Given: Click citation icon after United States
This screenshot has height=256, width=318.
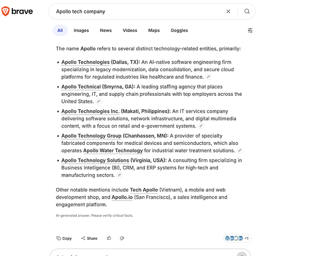Looking at the screenshot, I should [98, 101].
